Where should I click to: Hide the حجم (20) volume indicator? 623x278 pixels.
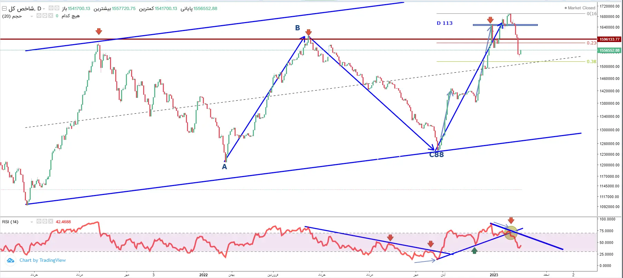(x=39, y=16)
